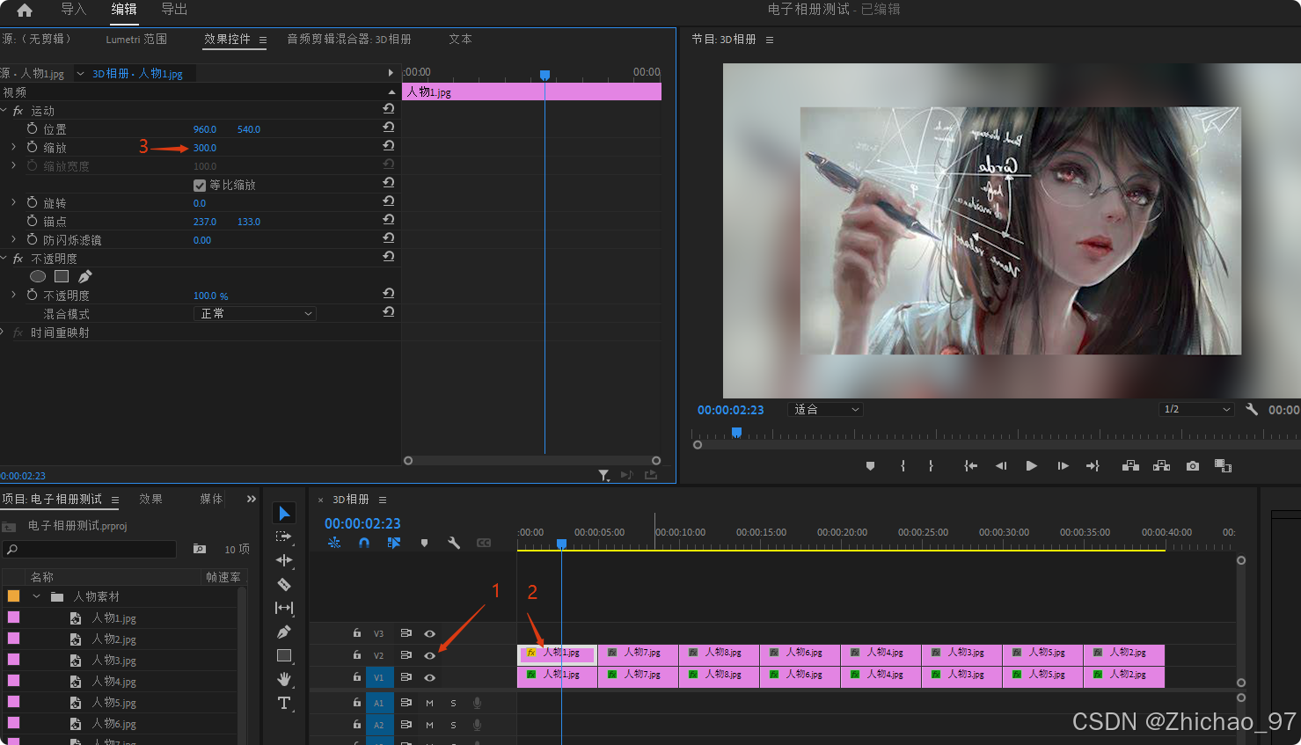Click the project search field

pos(90,549)
